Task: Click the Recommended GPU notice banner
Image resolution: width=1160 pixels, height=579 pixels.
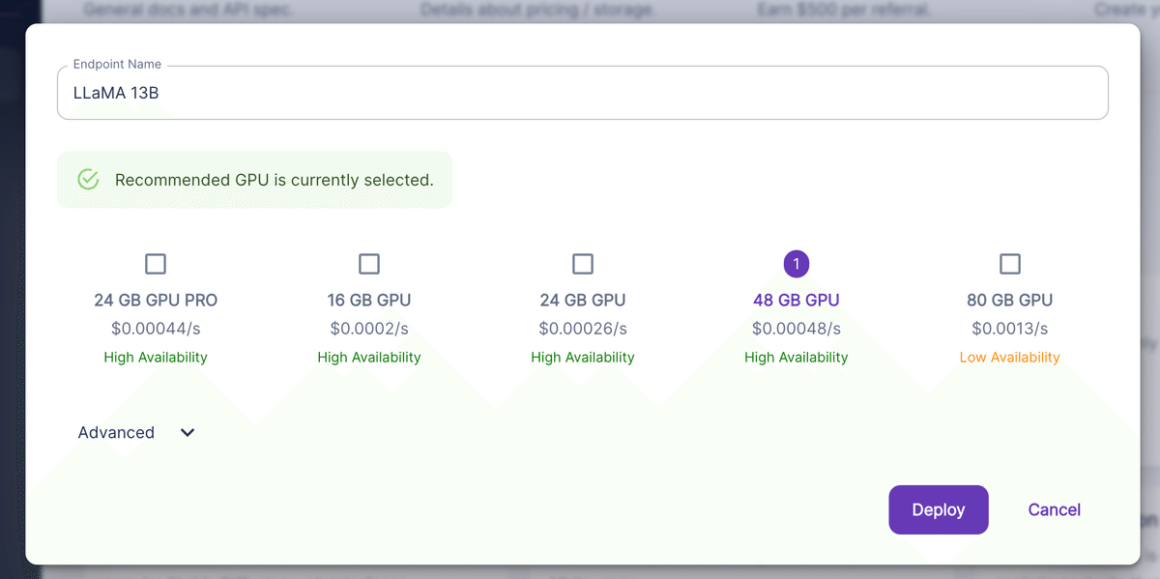Action: [x=274, y=180]
